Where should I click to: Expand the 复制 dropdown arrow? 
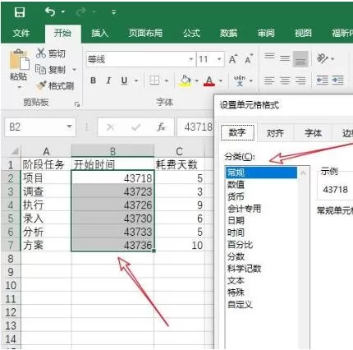click(x=74, y=70)
